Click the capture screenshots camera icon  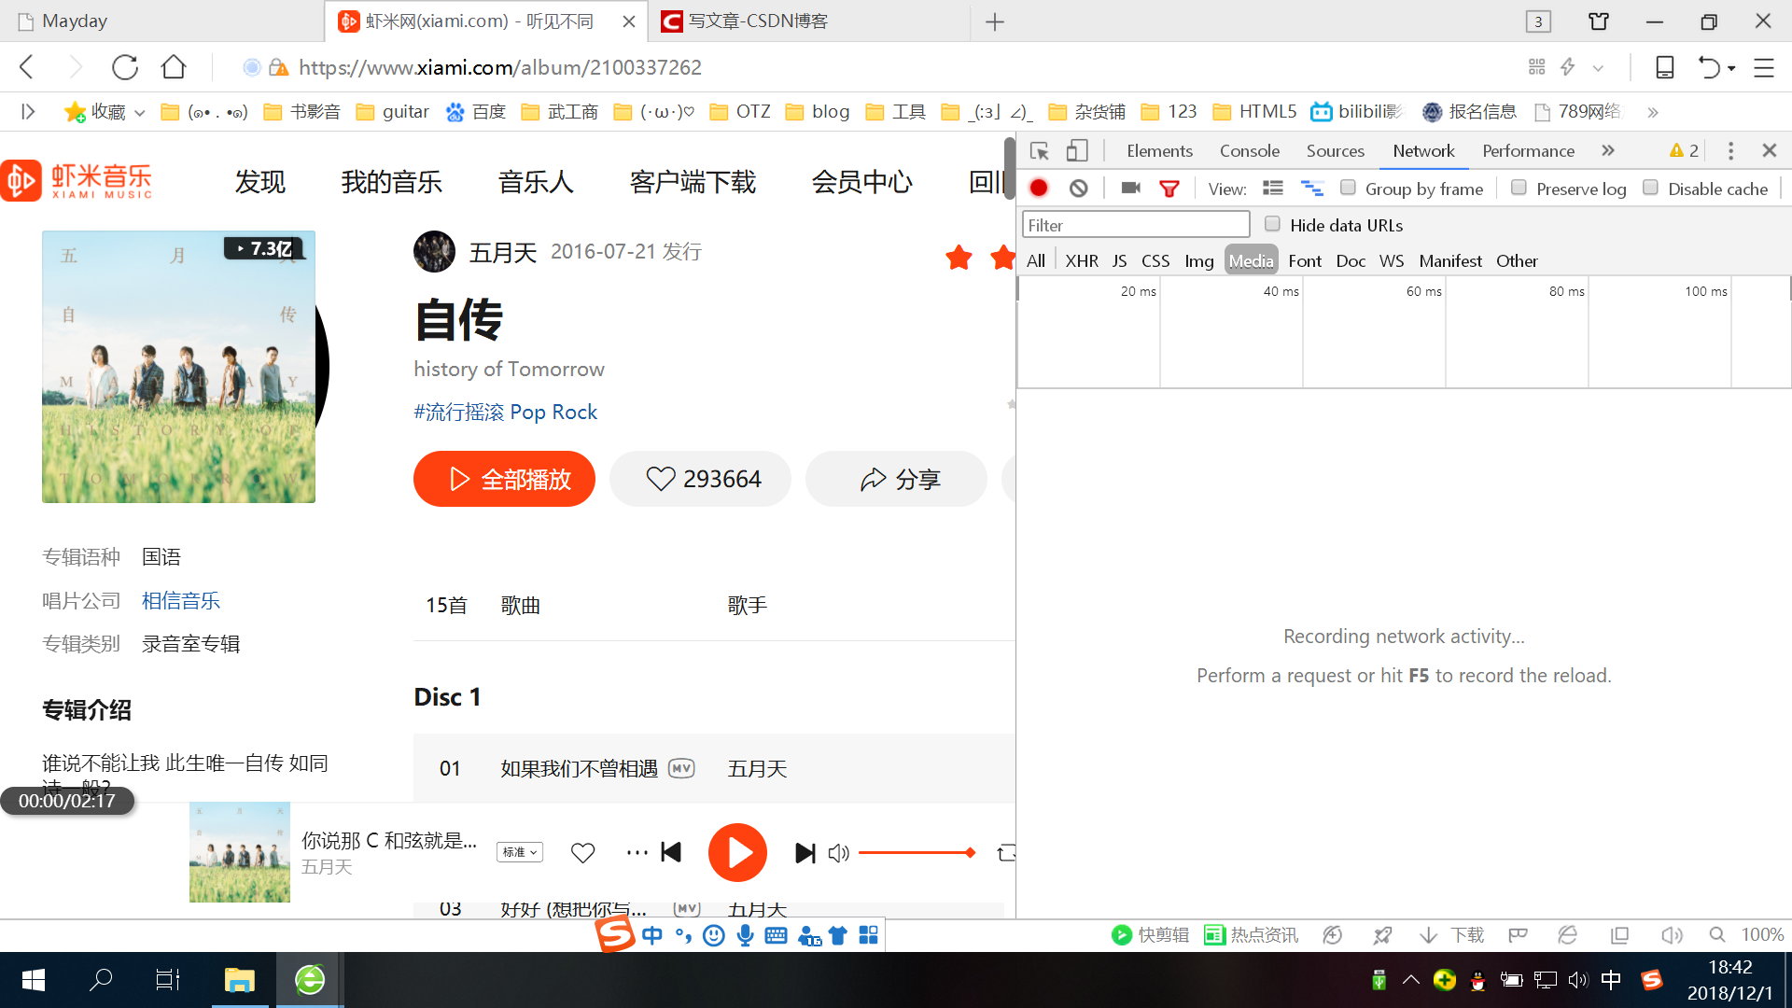click(1130, 189)
